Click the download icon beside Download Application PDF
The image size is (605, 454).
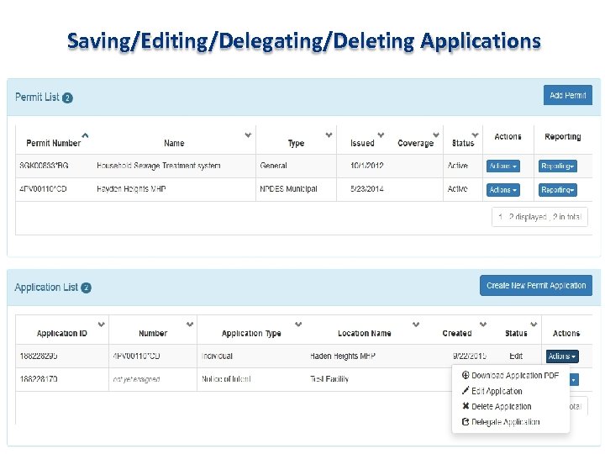click(x=466, y=376)
